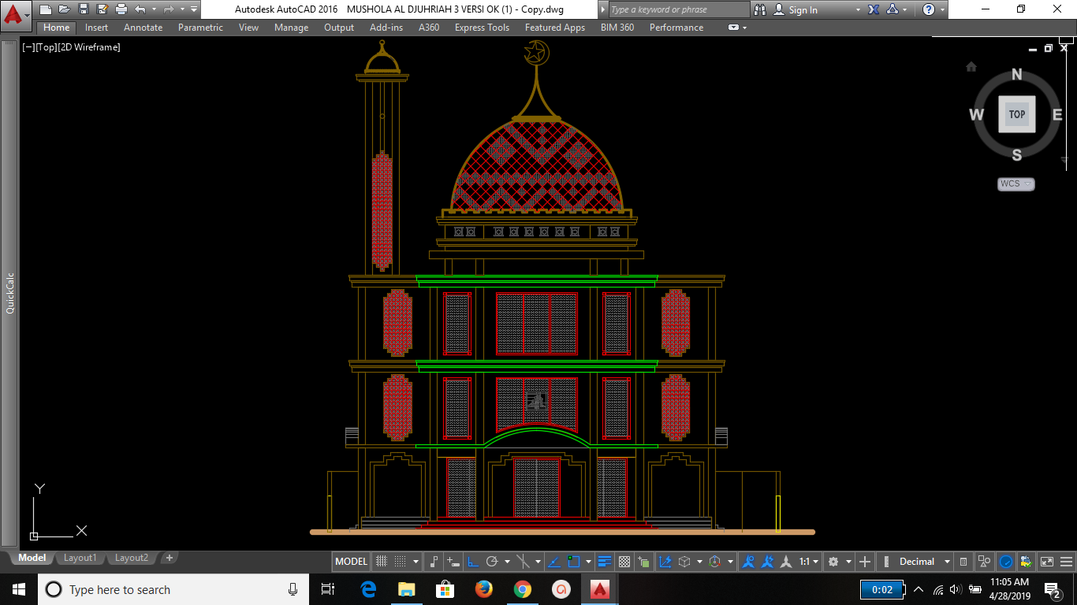Screen dimensions: 1077x605
Task: Toggle object snap tracking
Action: coord(553,562)
